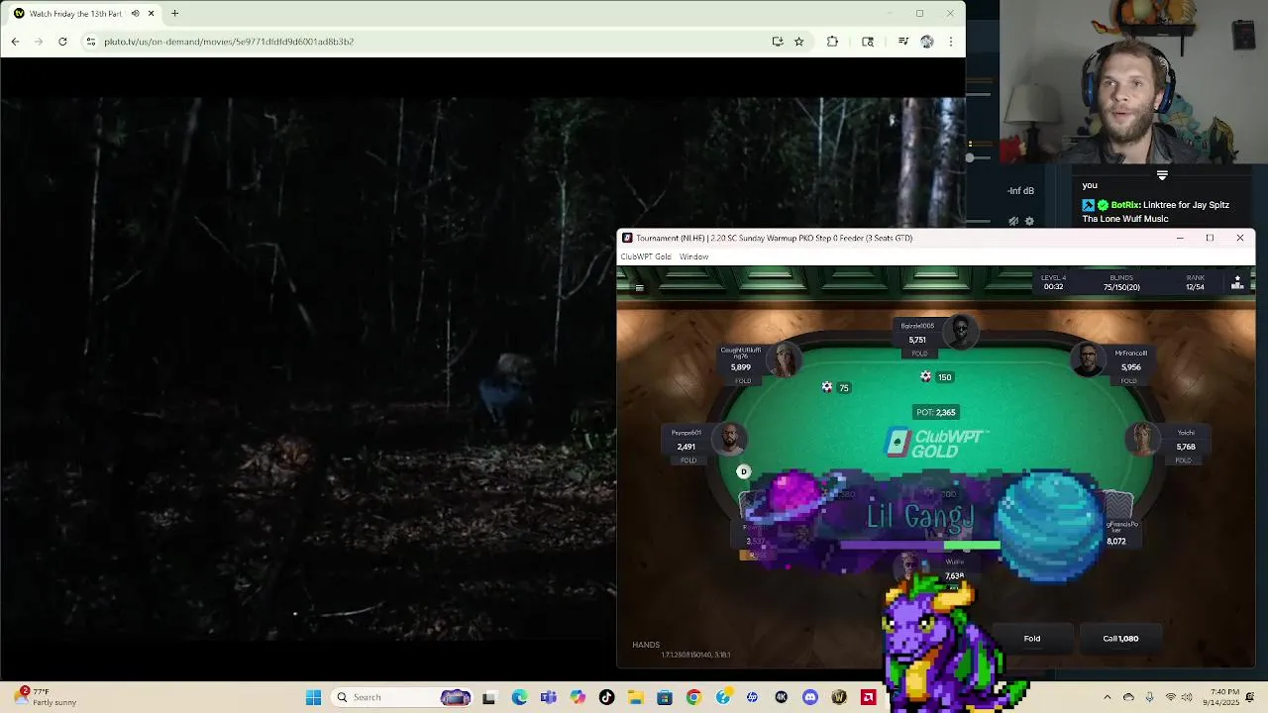The height and width of the screenshot is (713, 1268).
Task: Bookmark this page with the star icon
Action: tap(798, 42)
